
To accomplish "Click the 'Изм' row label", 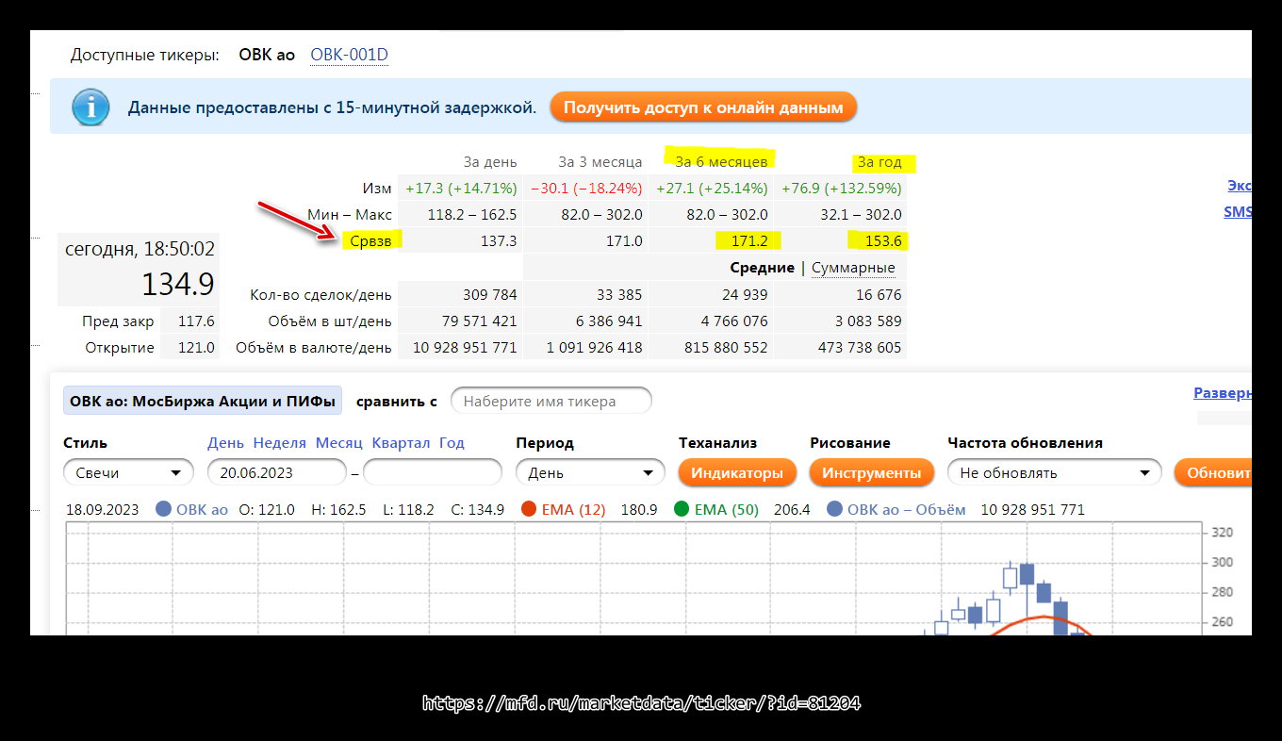I will pos(377,189).
